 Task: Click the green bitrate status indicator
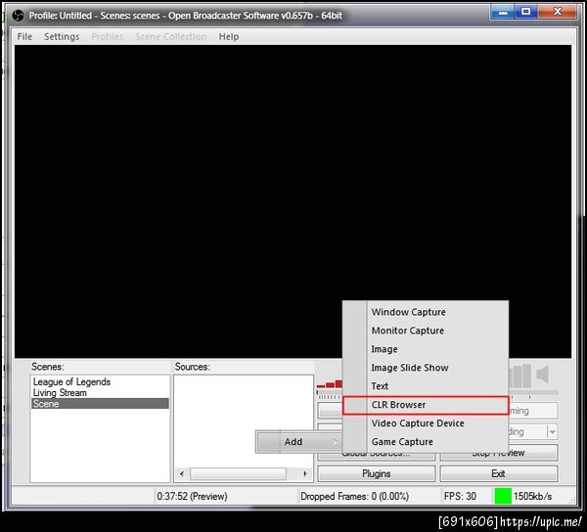[503, 497]
